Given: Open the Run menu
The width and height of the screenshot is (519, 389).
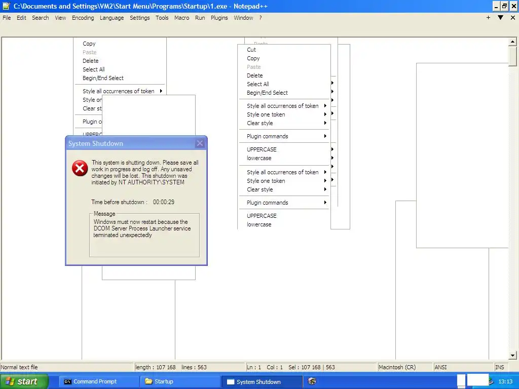Looking at the screenshot, I should point(200,18).
